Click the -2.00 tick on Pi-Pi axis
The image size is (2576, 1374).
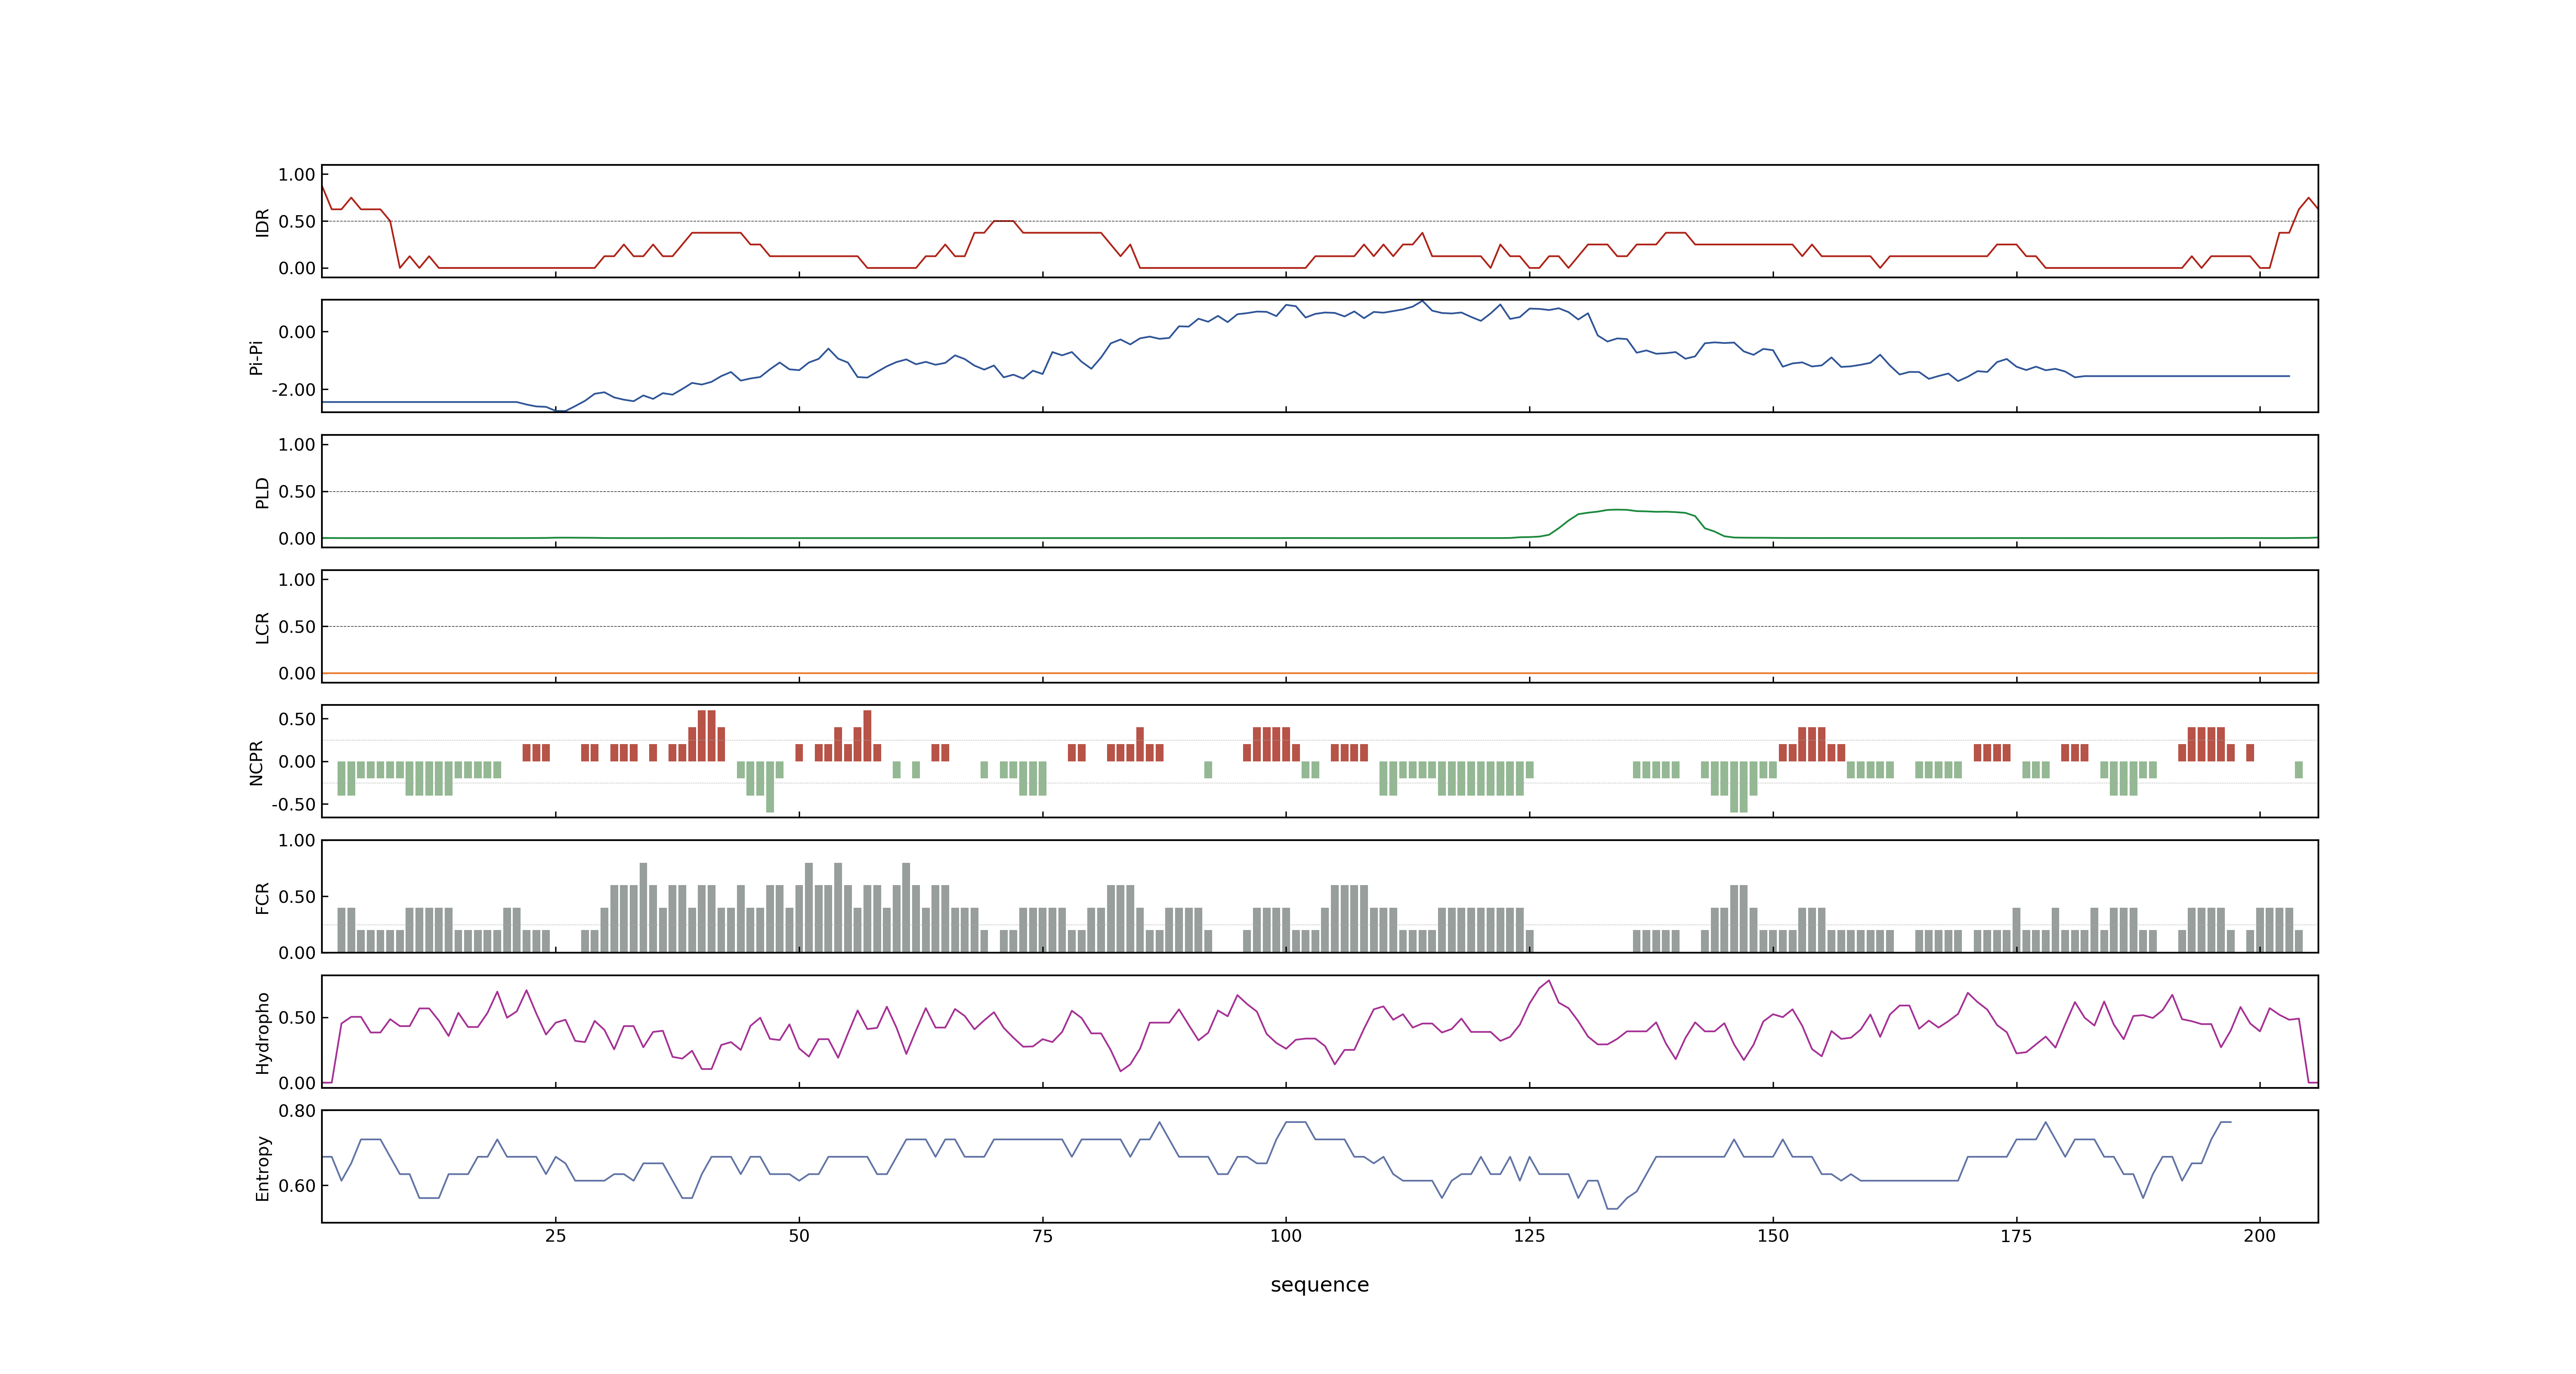[293, 390]
